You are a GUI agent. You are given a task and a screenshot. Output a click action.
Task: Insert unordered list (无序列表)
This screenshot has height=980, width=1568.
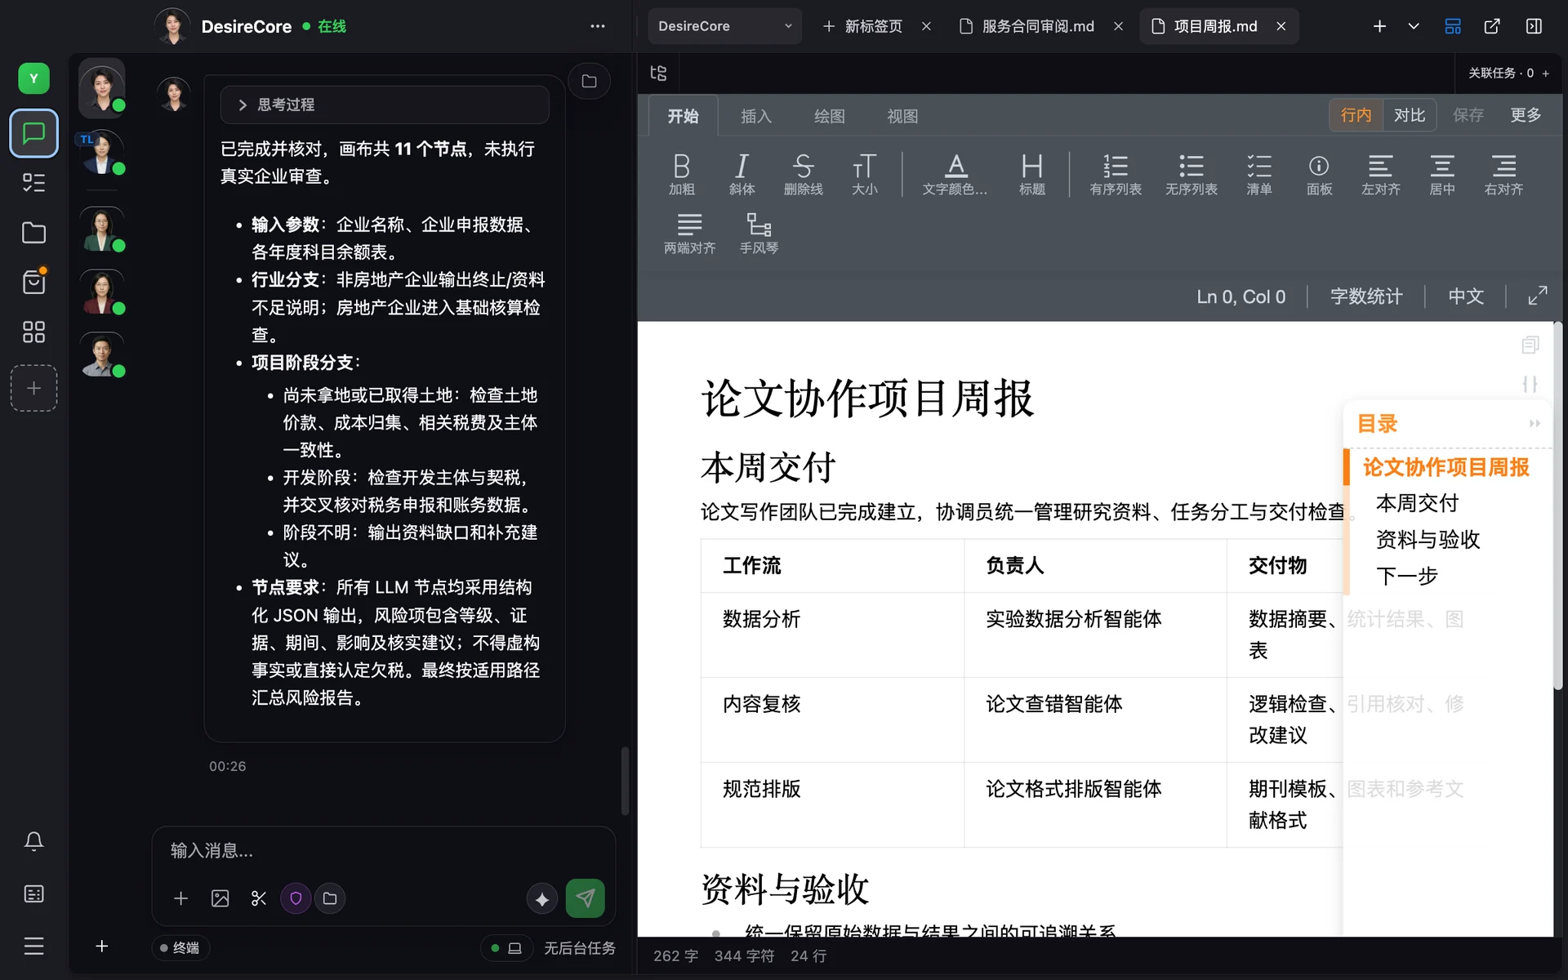(x=1191, y=174)
